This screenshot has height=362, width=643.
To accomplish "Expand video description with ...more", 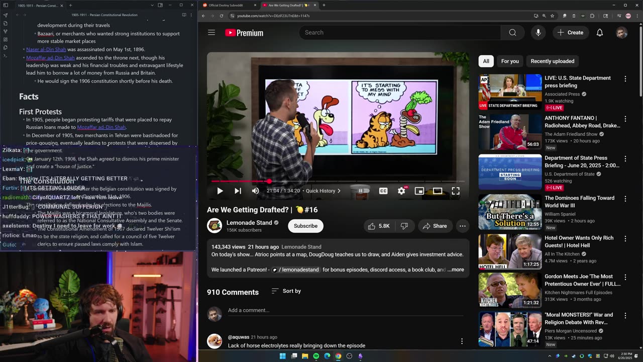I will click(456, 270).
